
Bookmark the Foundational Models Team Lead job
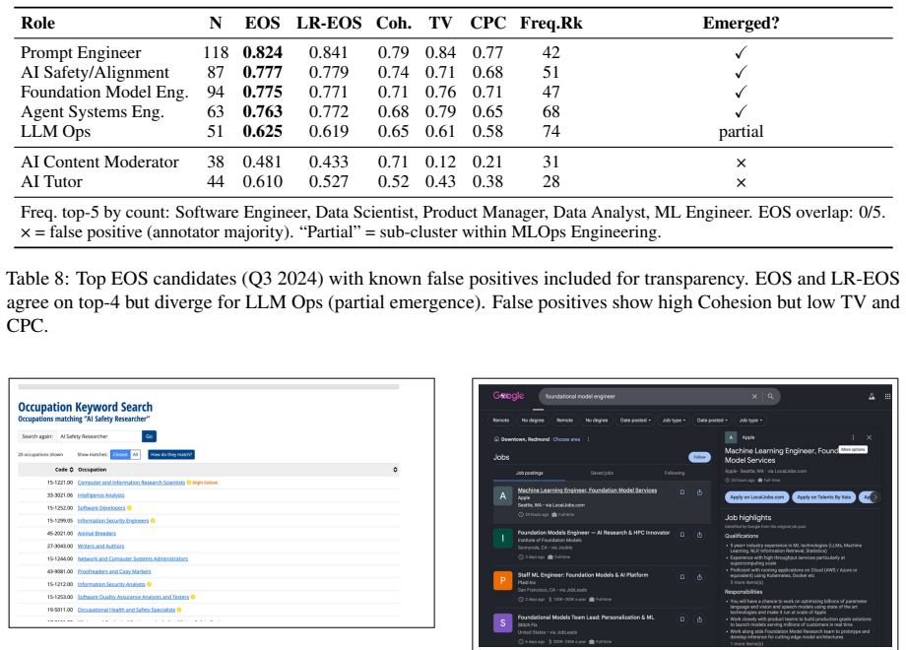coord(682,618)
